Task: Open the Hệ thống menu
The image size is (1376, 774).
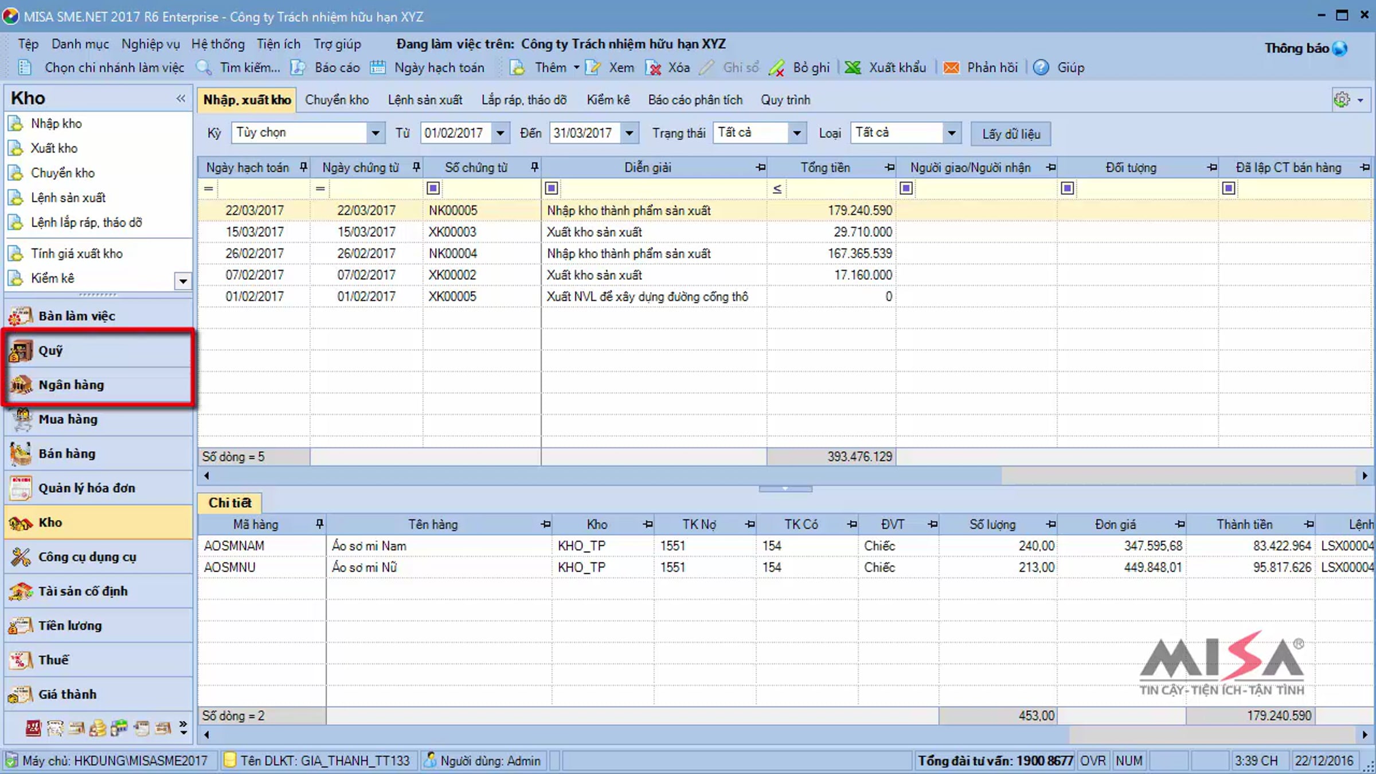Action: [218, 44]
